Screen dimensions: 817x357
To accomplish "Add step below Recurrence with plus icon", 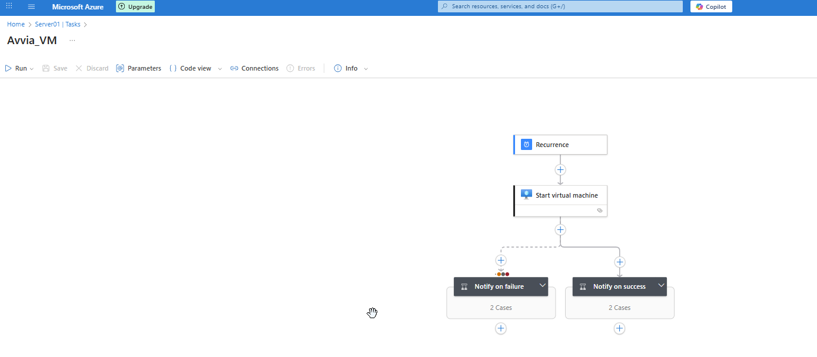I will [x=560, y=170].
